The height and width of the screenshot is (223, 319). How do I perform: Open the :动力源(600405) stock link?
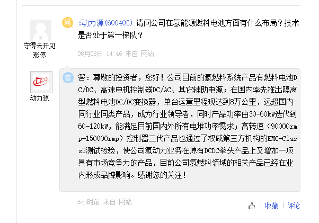105,23
